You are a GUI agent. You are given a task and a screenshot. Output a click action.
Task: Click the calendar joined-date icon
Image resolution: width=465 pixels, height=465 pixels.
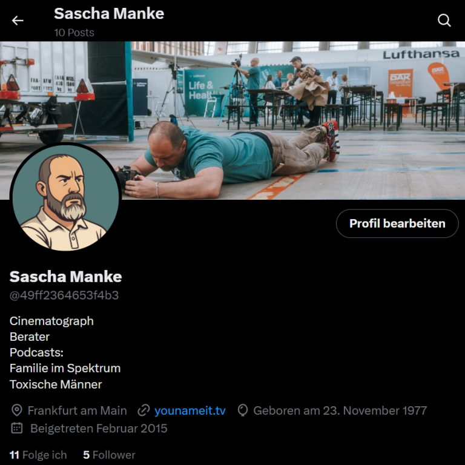tap(17, 428)
